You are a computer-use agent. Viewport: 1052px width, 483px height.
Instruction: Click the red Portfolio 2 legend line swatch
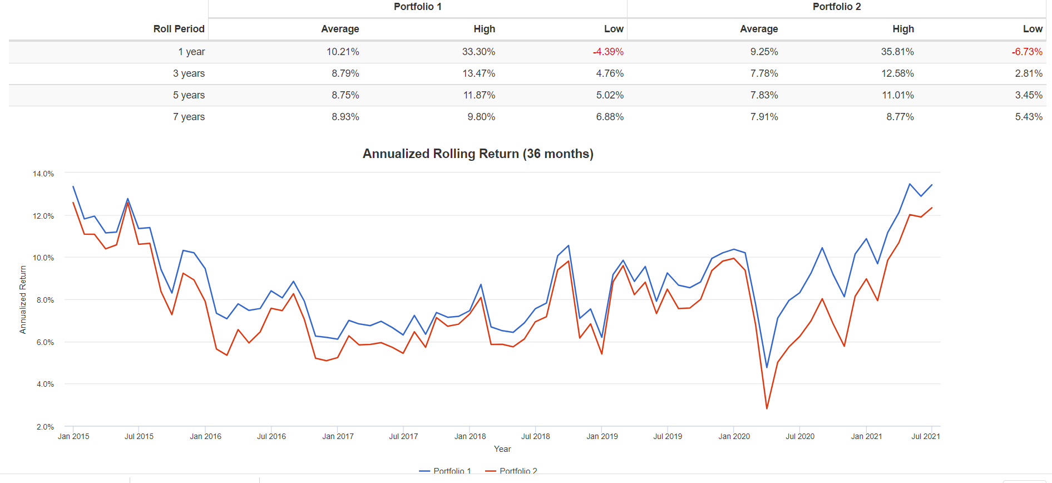point(490,471)
